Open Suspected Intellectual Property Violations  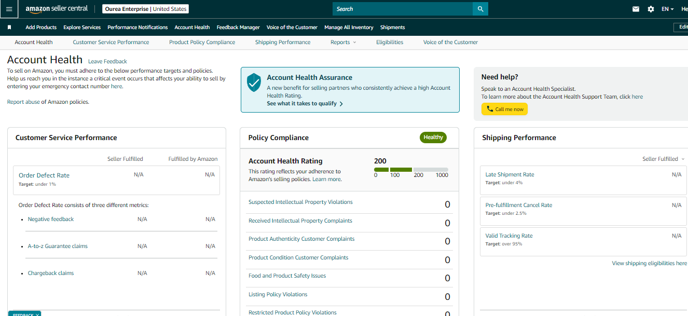[300, 202]
